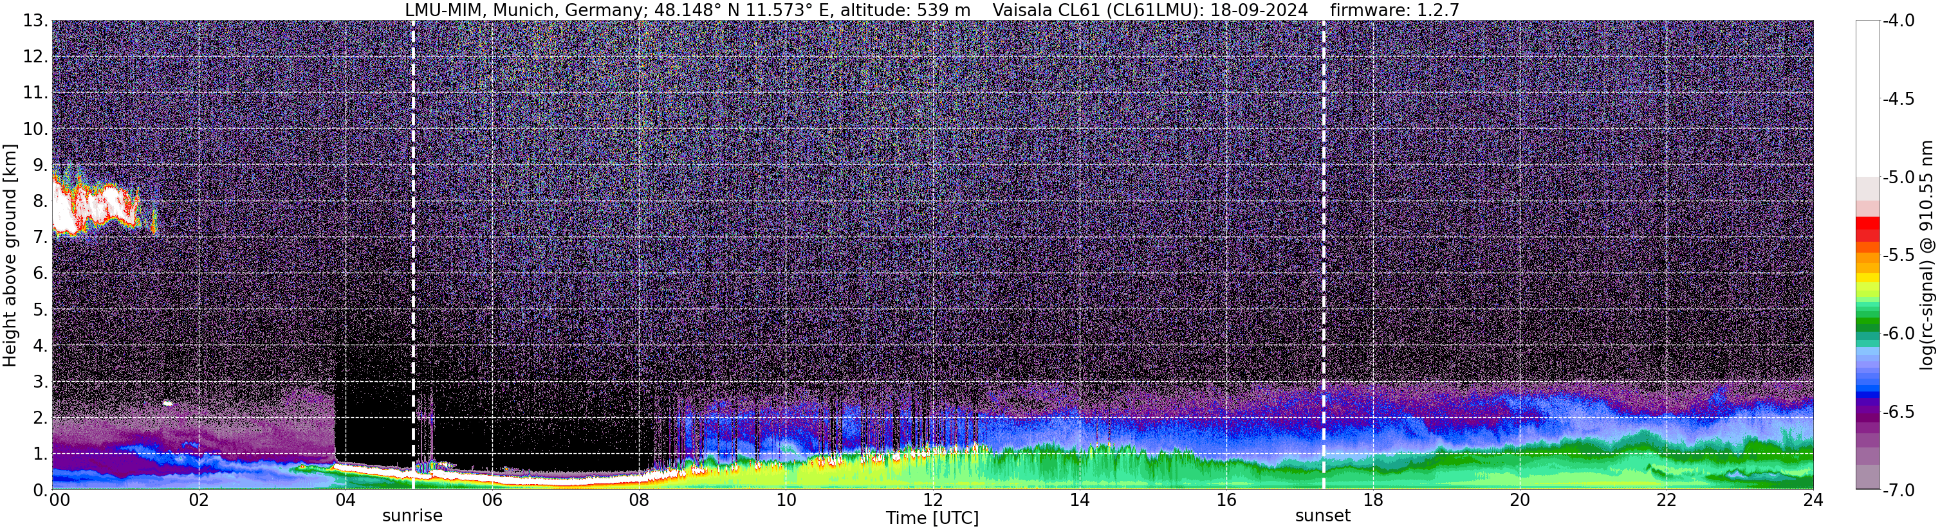
Task: Click the '18' time axis tick label
Action: [1373, 500]
